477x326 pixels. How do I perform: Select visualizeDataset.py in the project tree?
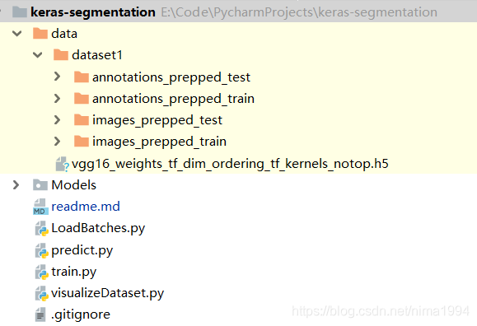[x=108, y=293]
